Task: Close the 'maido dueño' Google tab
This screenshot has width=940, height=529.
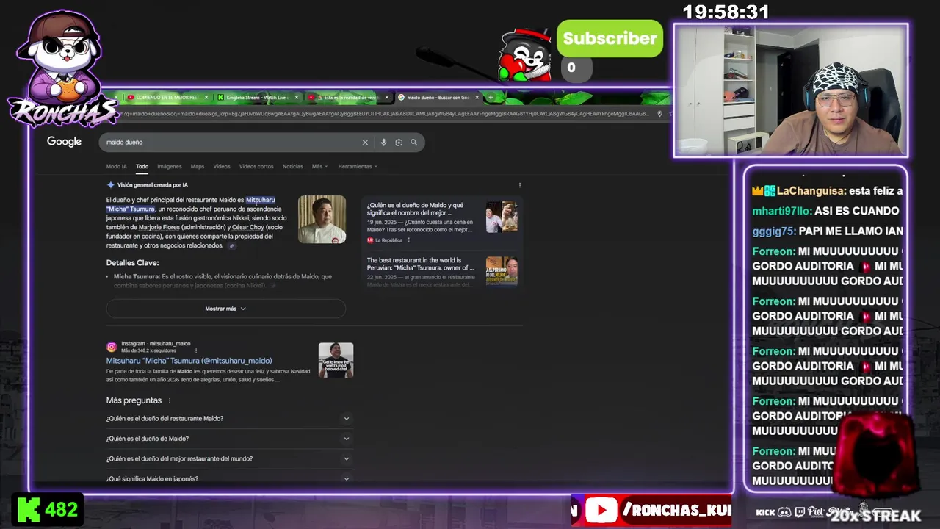Action: pos(477,97)
